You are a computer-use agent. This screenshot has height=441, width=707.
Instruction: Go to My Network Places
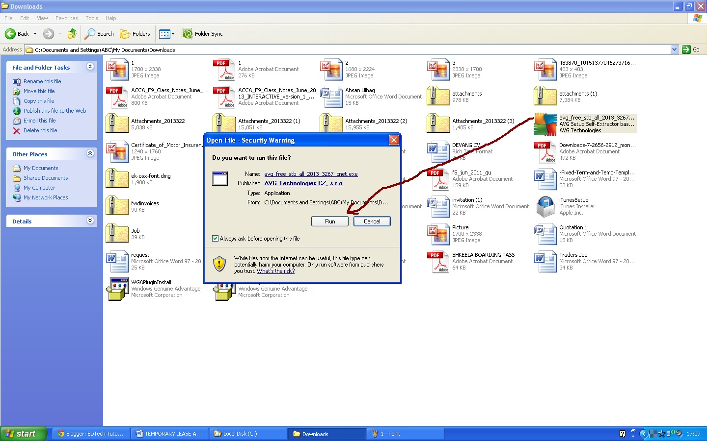[x=46, y=197]
